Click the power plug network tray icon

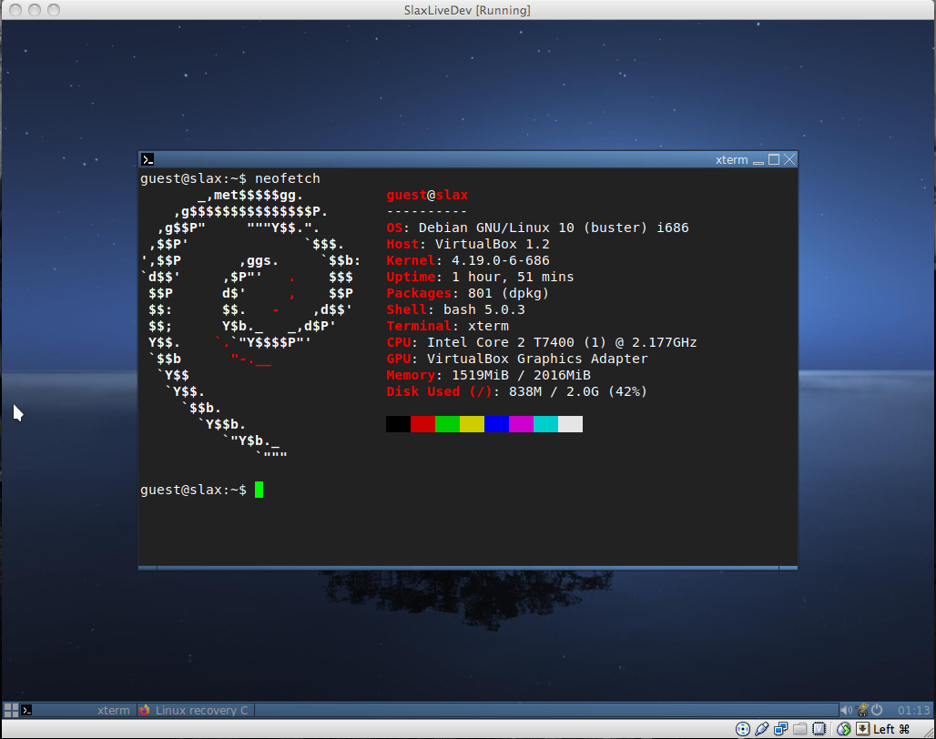tap(861, 710)
